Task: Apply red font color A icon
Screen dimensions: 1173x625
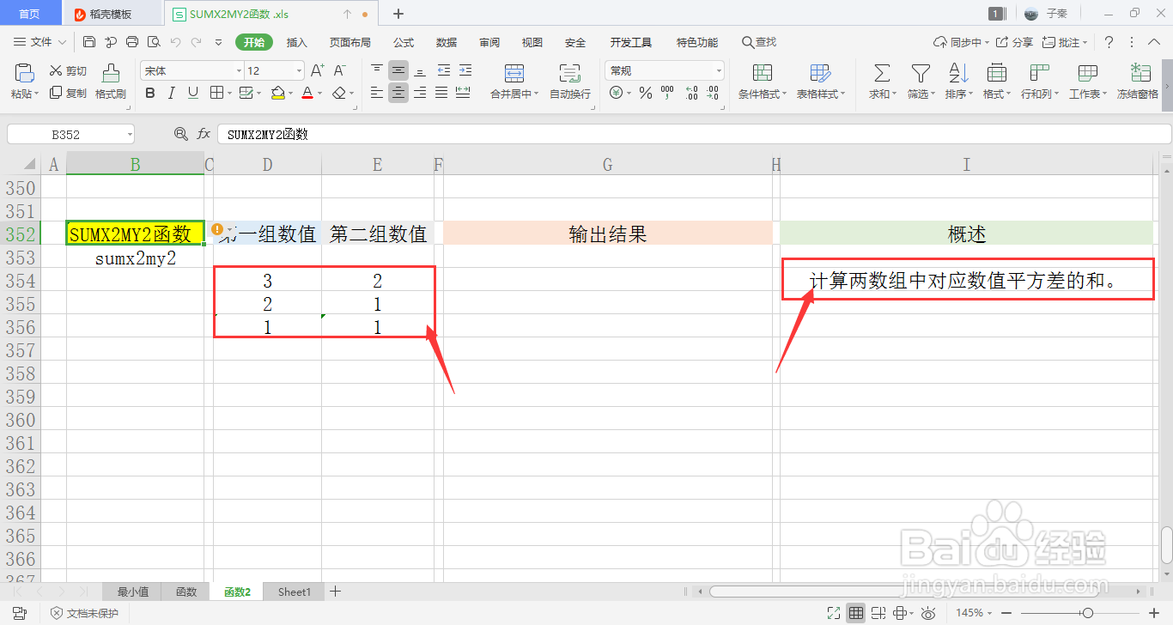Action: pyautogui.click(x=307, y=93)
